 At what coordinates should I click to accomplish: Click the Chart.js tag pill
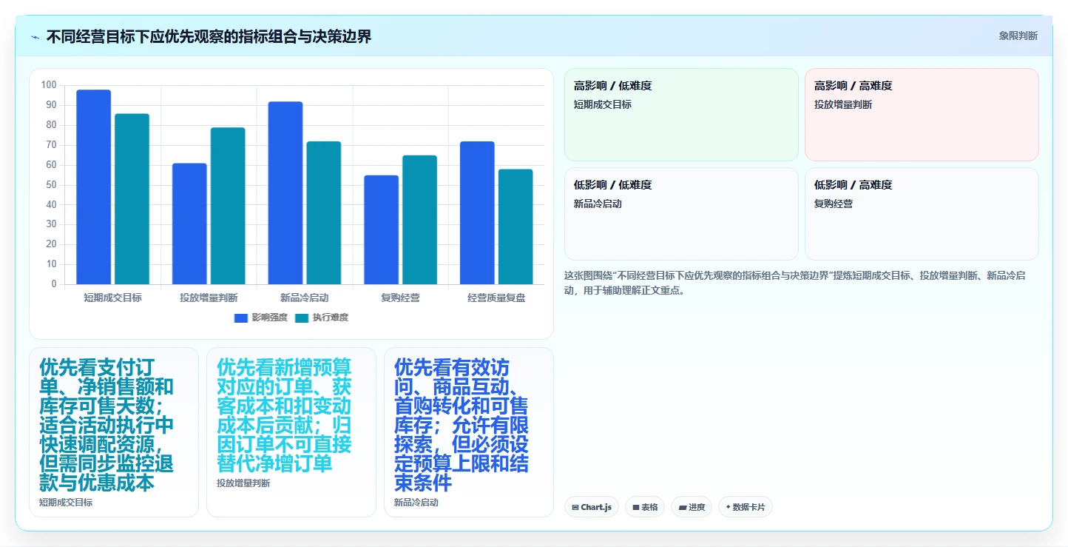click(592, 507)
